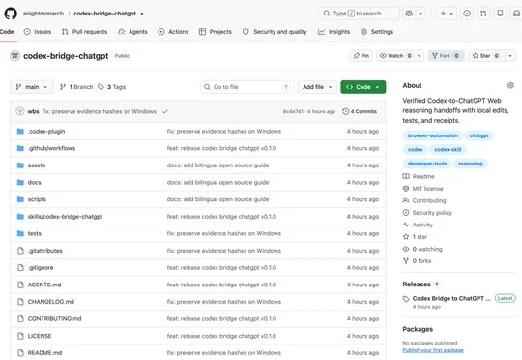
Task: Open the repository name switcher dropdown arrow
Action: pos(142,14)
